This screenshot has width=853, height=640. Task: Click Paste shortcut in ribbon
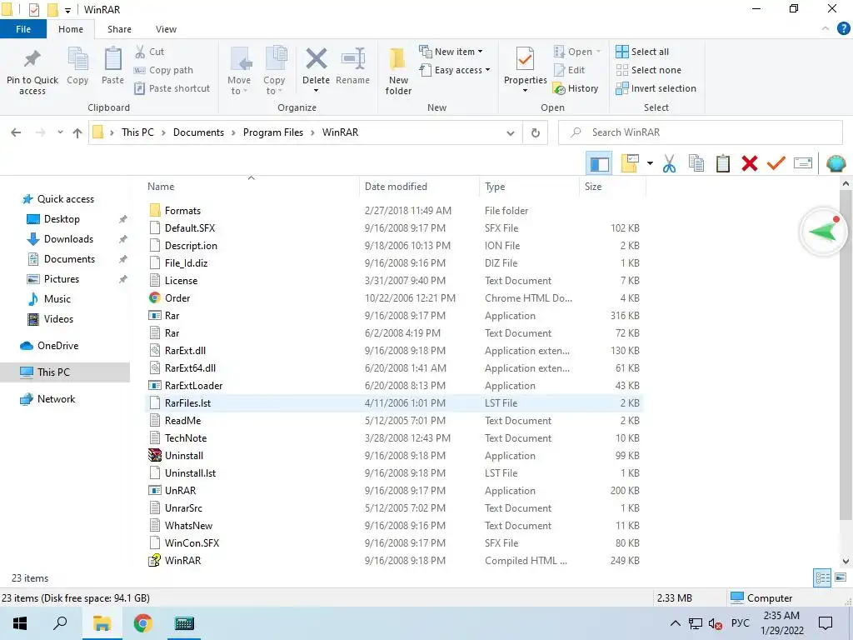172,88
